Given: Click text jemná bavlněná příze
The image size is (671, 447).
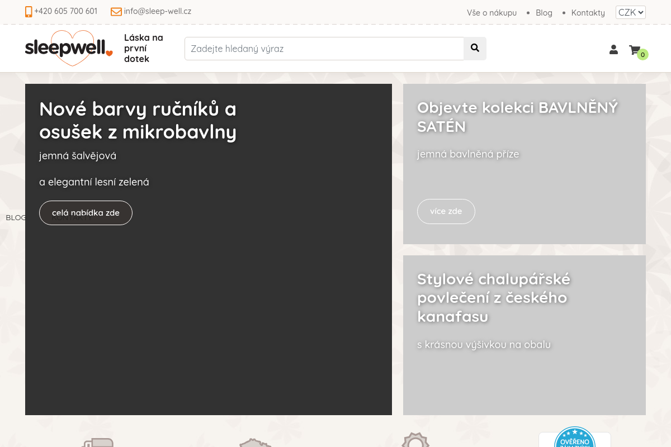Looking at the screenshot, I should (x=468, y=154).
